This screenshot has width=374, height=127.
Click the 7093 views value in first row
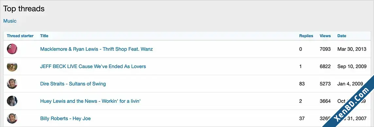click(x=325, y=49)
